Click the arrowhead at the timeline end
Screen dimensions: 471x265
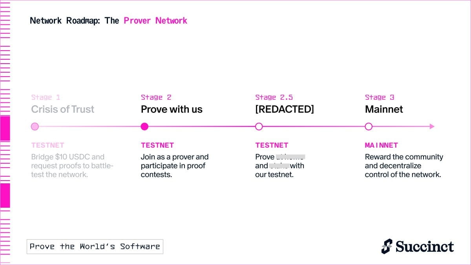pos(432,126)
